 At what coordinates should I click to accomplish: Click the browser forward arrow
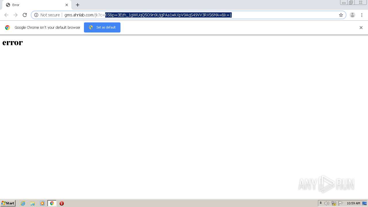(16, 15)
